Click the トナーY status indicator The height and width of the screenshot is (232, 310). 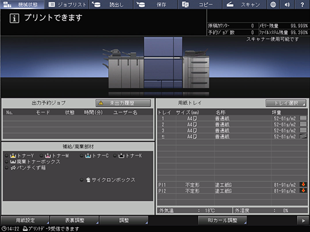point(7,155)
